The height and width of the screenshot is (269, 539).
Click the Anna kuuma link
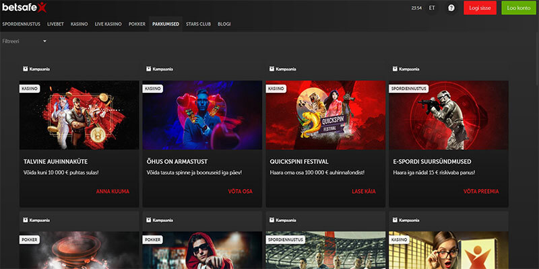click(x=113, y=192)
